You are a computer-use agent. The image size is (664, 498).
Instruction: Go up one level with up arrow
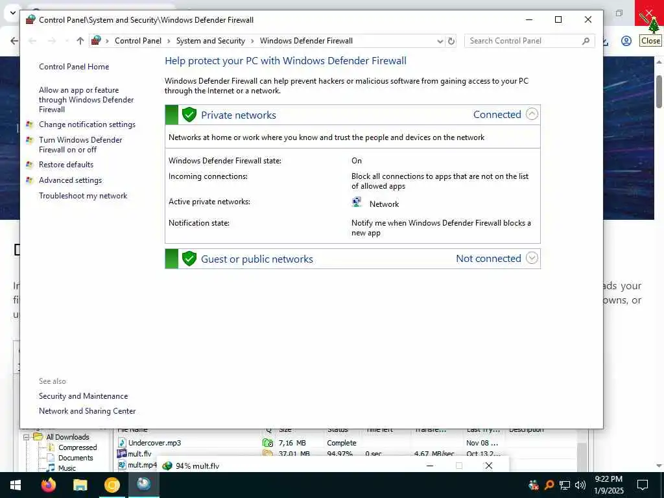point(80,41)
